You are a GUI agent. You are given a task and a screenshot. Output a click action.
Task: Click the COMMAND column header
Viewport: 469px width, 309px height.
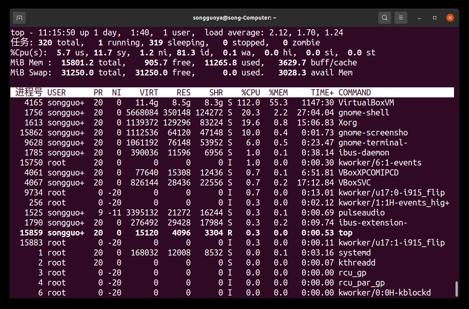(354, 92)
